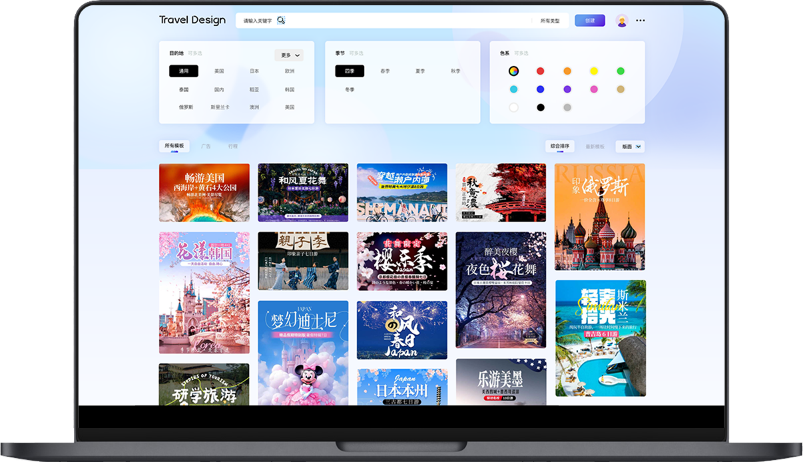Select the multicolor rainbow swatch
This screenshot has height=462, width=803.
[x=513, y=71]
